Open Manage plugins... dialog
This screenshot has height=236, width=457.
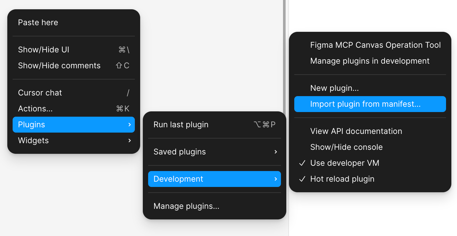click(x=186, y=206)
